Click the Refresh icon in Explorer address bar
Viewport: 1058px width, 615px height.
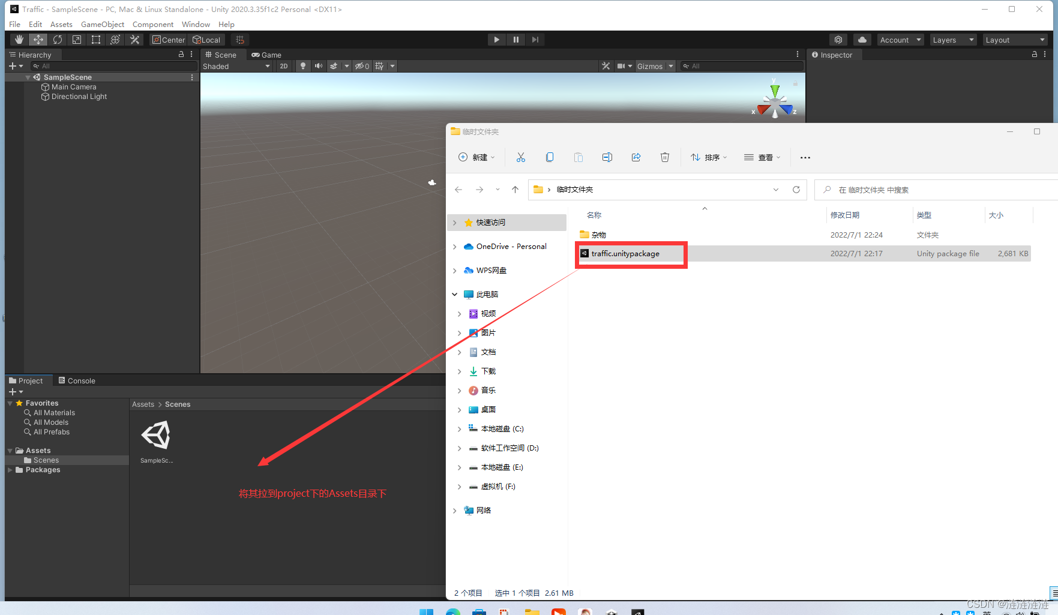[796, 190]
